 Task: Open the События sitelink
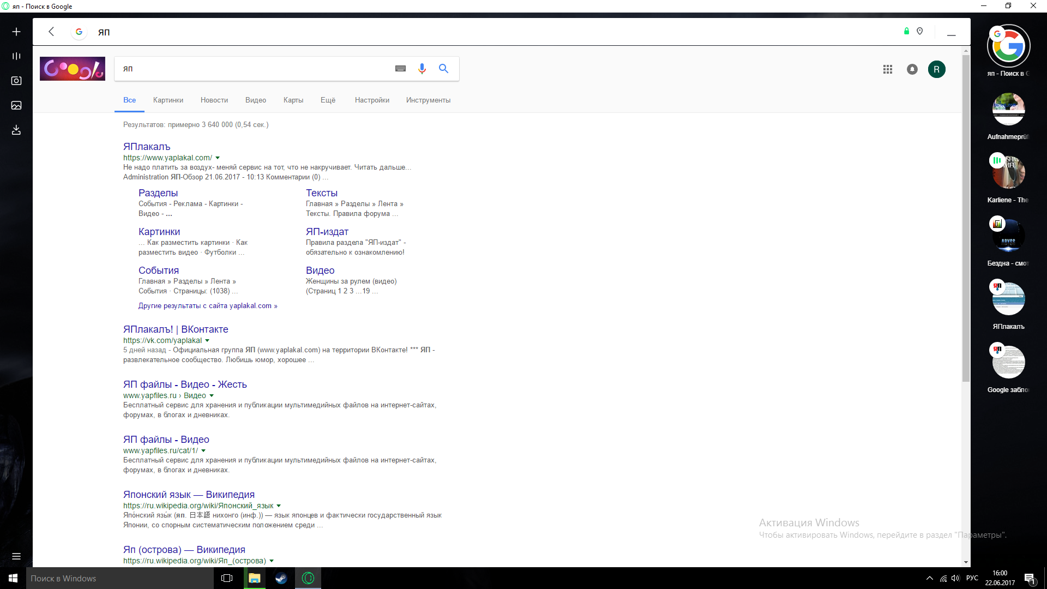point(159,271)
